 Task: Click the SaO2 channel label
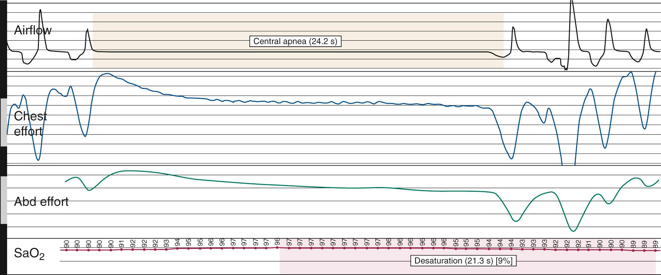coord(29,254)
